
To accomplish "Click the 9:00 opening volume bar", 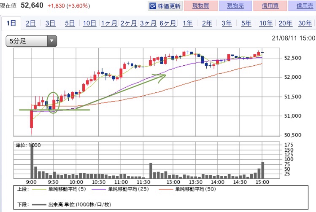I will click(32, 161).
